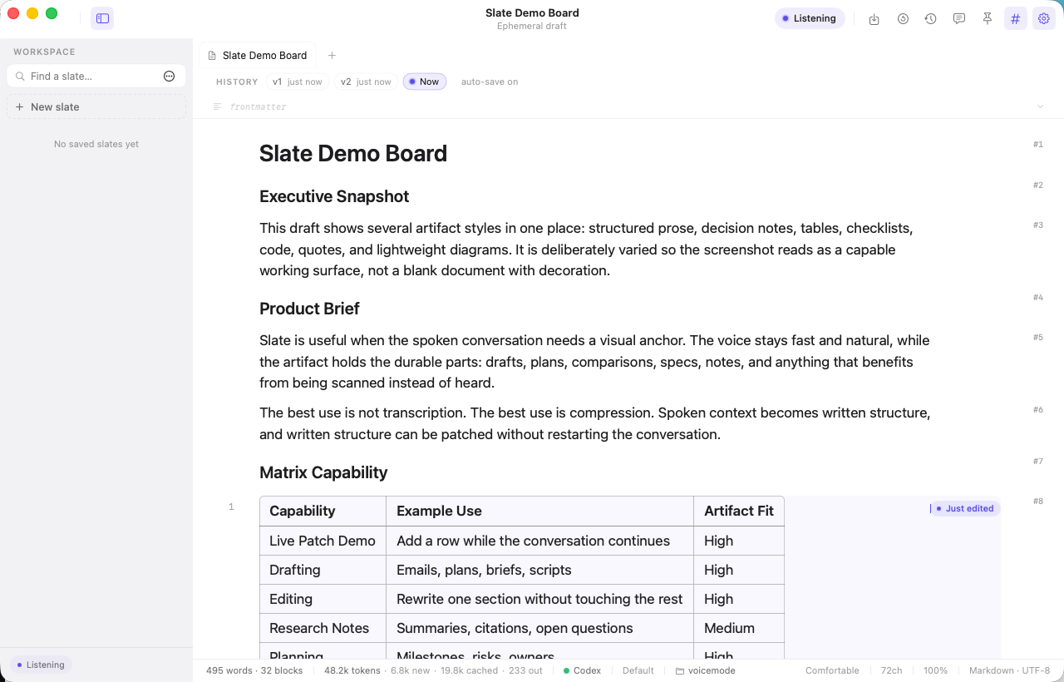This screenshot has height=682, width=1064.
Task: Click the Editing table cell
Action: (x=323, y=599)
